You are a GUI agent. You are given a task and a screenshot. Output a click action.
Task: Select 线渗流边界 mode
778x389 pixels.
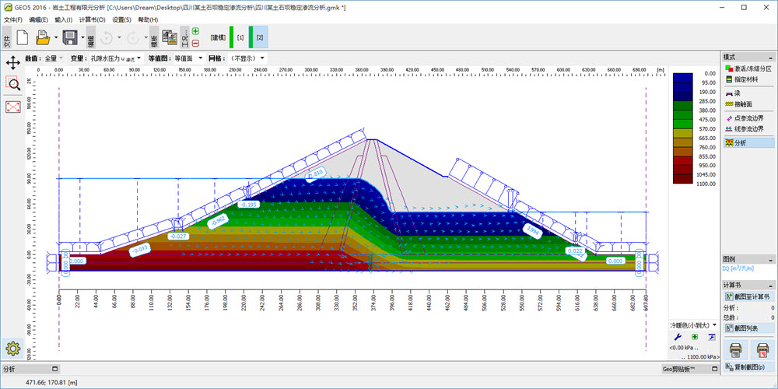[748, 129]
